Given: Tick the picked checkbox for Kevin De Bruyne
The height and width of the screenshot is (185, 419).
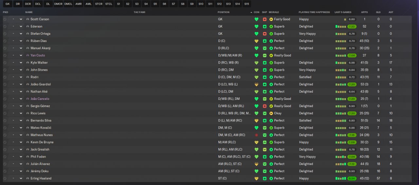Looking at the screenshot, I should point(5,142).
